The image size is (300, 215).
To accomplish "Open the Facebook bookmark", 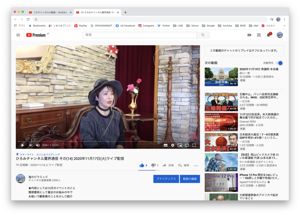I will pyautogui.click(x=125, y=26).
